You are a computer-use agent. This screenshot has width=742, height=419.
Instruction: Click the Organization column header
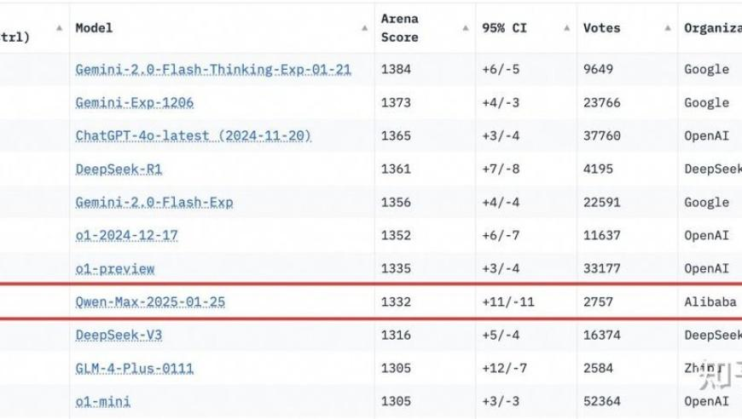pyautogui.click(x=713, y=28)
